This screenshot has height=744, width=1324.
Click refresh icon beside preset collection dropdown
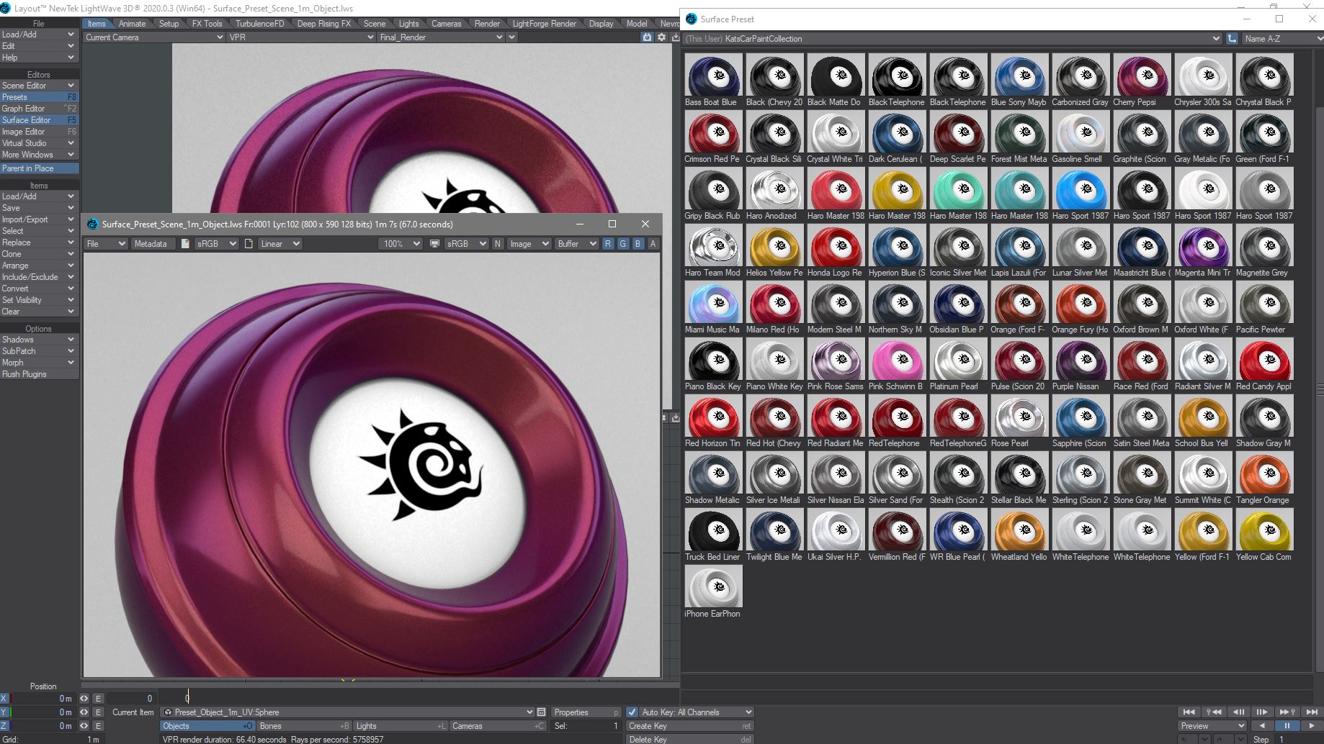(1233, 39)
